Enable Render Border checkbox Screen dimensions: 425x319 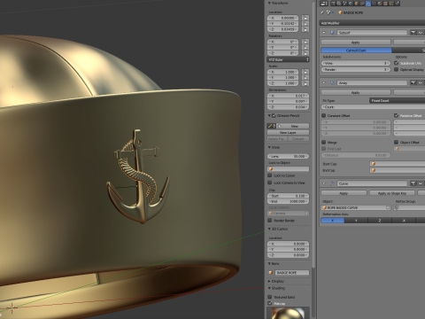coord(269,220)
